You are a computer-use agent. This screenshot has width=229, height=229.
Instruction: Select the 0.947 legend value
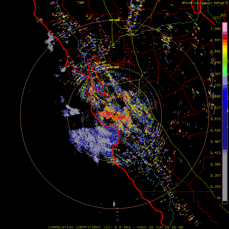[216, 40]
